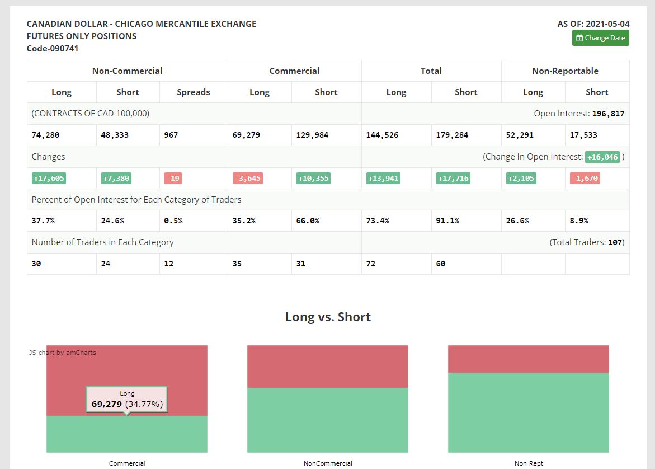
Task: Click the +17,605 change badge
Action: pos(49,179)
